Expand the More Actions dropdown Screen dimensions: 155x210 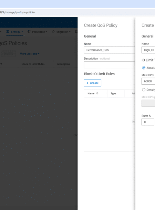tap(29, 54)
